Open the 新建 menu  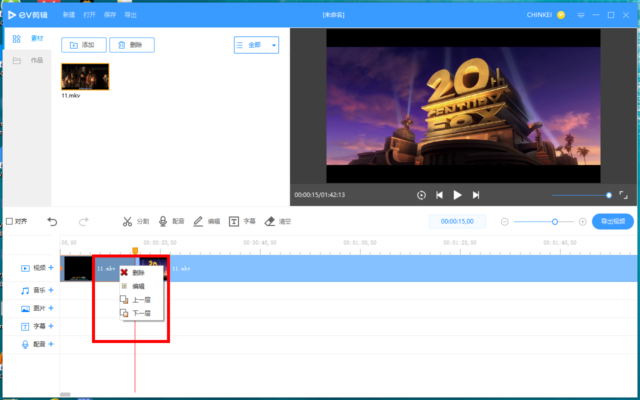[68, 14]
